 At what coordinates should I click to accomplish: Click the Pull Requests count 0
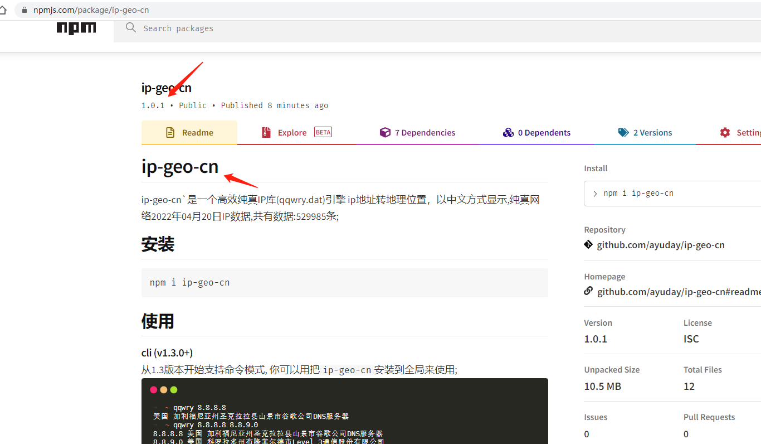(686, 433)
